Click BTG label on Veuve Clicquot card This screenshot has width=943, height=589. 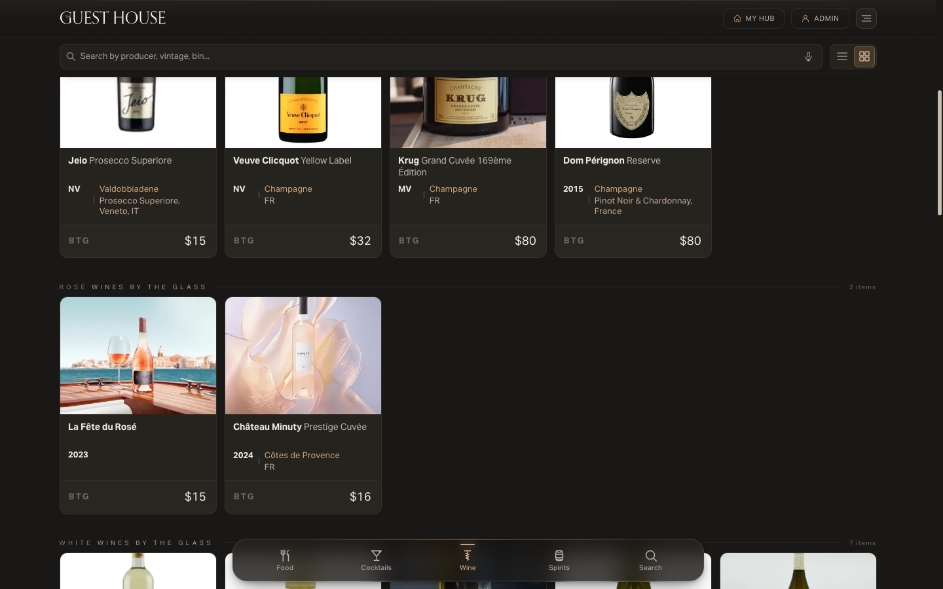coord(244,241)
